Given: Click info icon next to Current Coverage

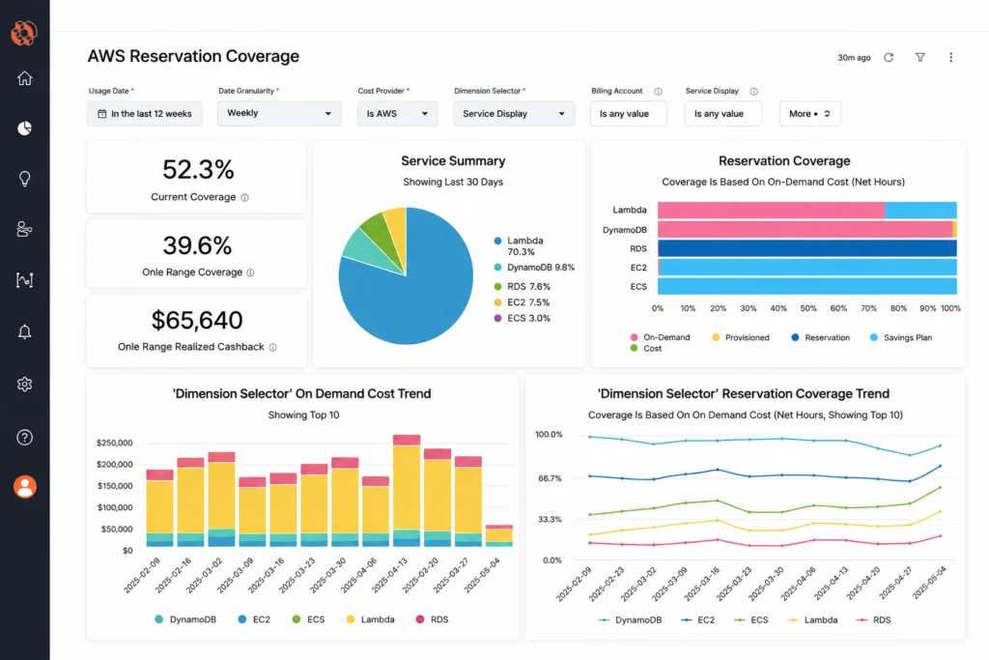Looking at the screenshot, I should [244, 197].
